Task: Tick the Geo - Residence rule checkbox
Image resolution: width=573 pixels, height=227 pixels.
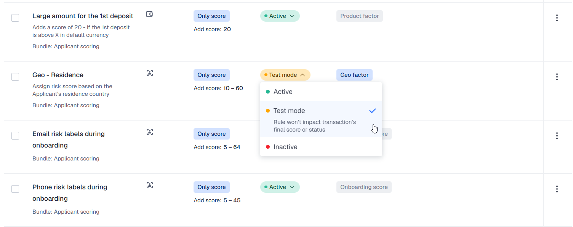Action: (x=15, y=77)
